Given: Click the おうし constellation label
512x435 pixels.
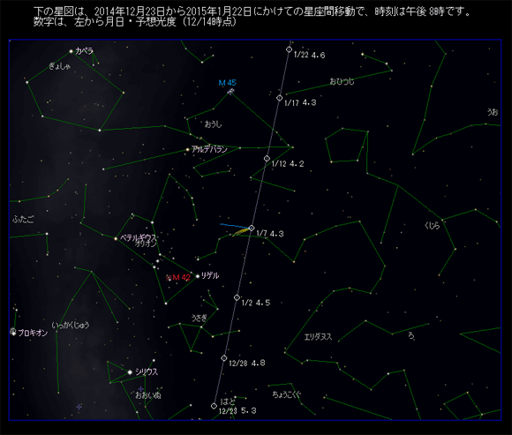Looking at the screenshot, I should pyautogui.click(x=214, y=124).
